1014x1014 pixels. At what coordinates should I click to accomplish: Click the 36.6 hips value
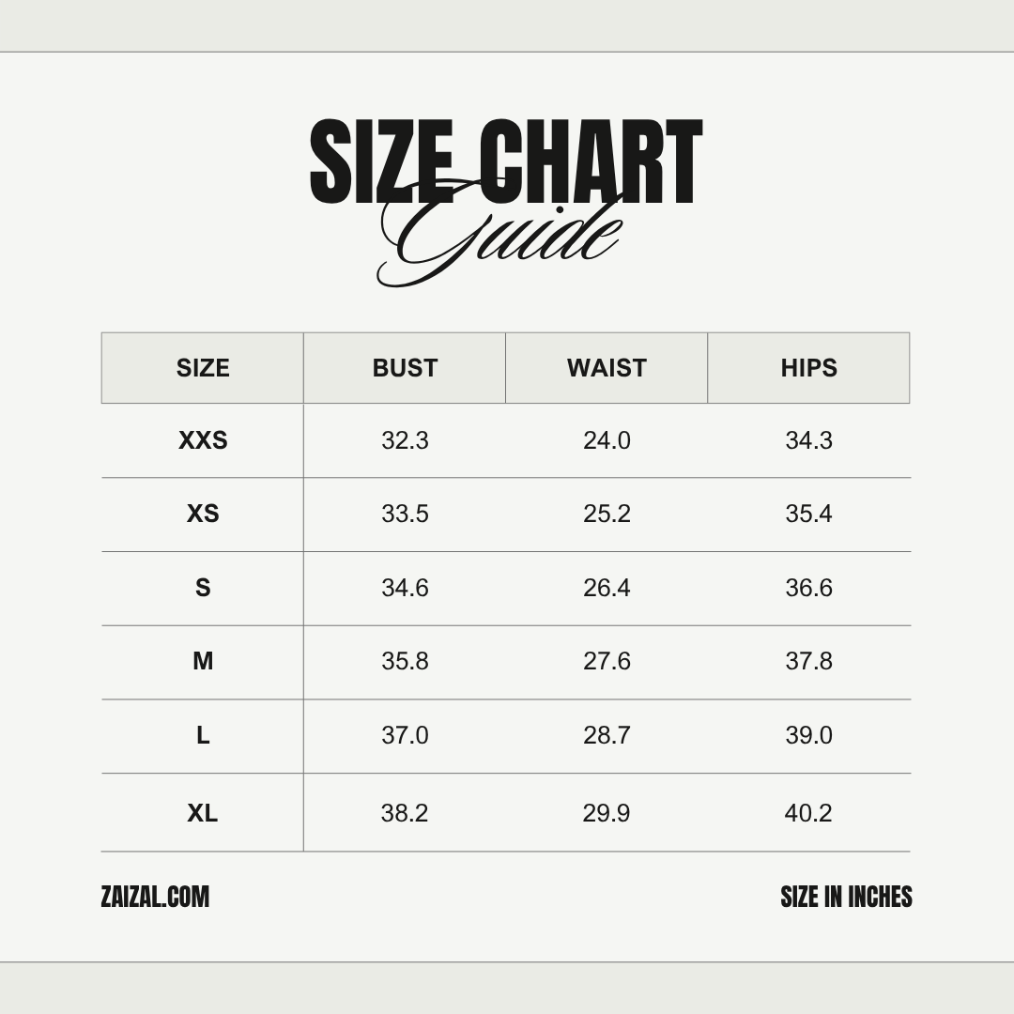(808, 588)
